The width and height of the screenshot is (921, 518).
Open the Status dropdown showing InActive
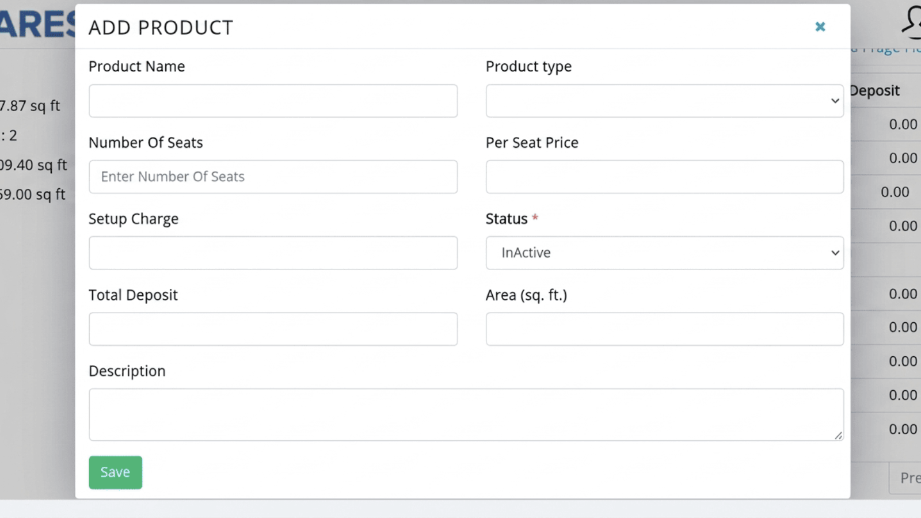pyautogui.click(x=664, y=253)
